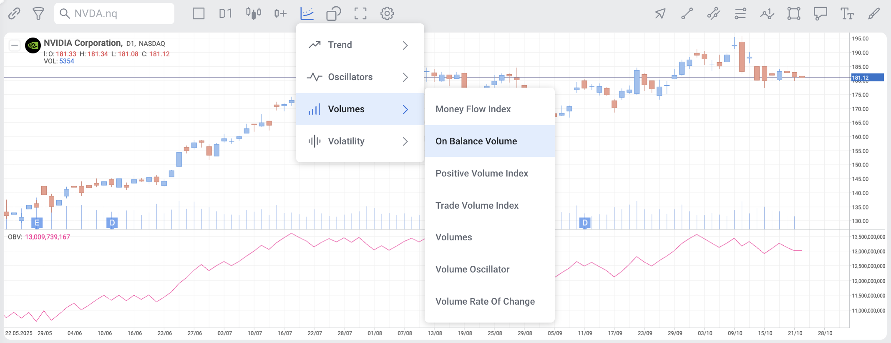The height and width of the screenshot is (343, 891).
Task: Select the trend line drawing tool
Action: click(687, 14)
